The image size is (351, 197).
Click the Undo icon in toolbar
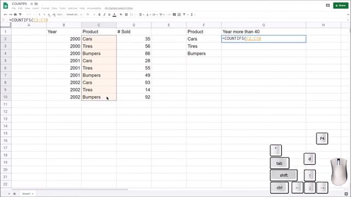tap(5, 15)
